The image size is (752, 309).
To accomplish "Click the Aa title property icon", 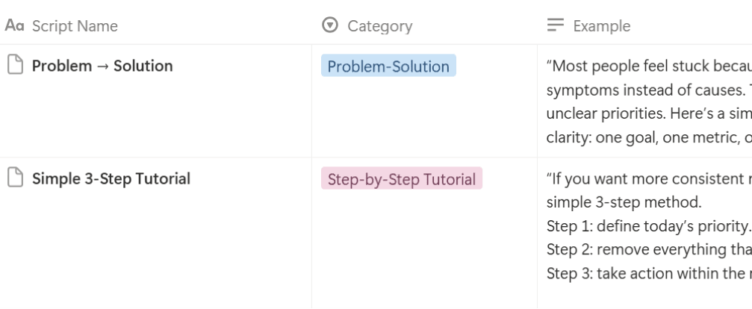I will pos(13,26).
